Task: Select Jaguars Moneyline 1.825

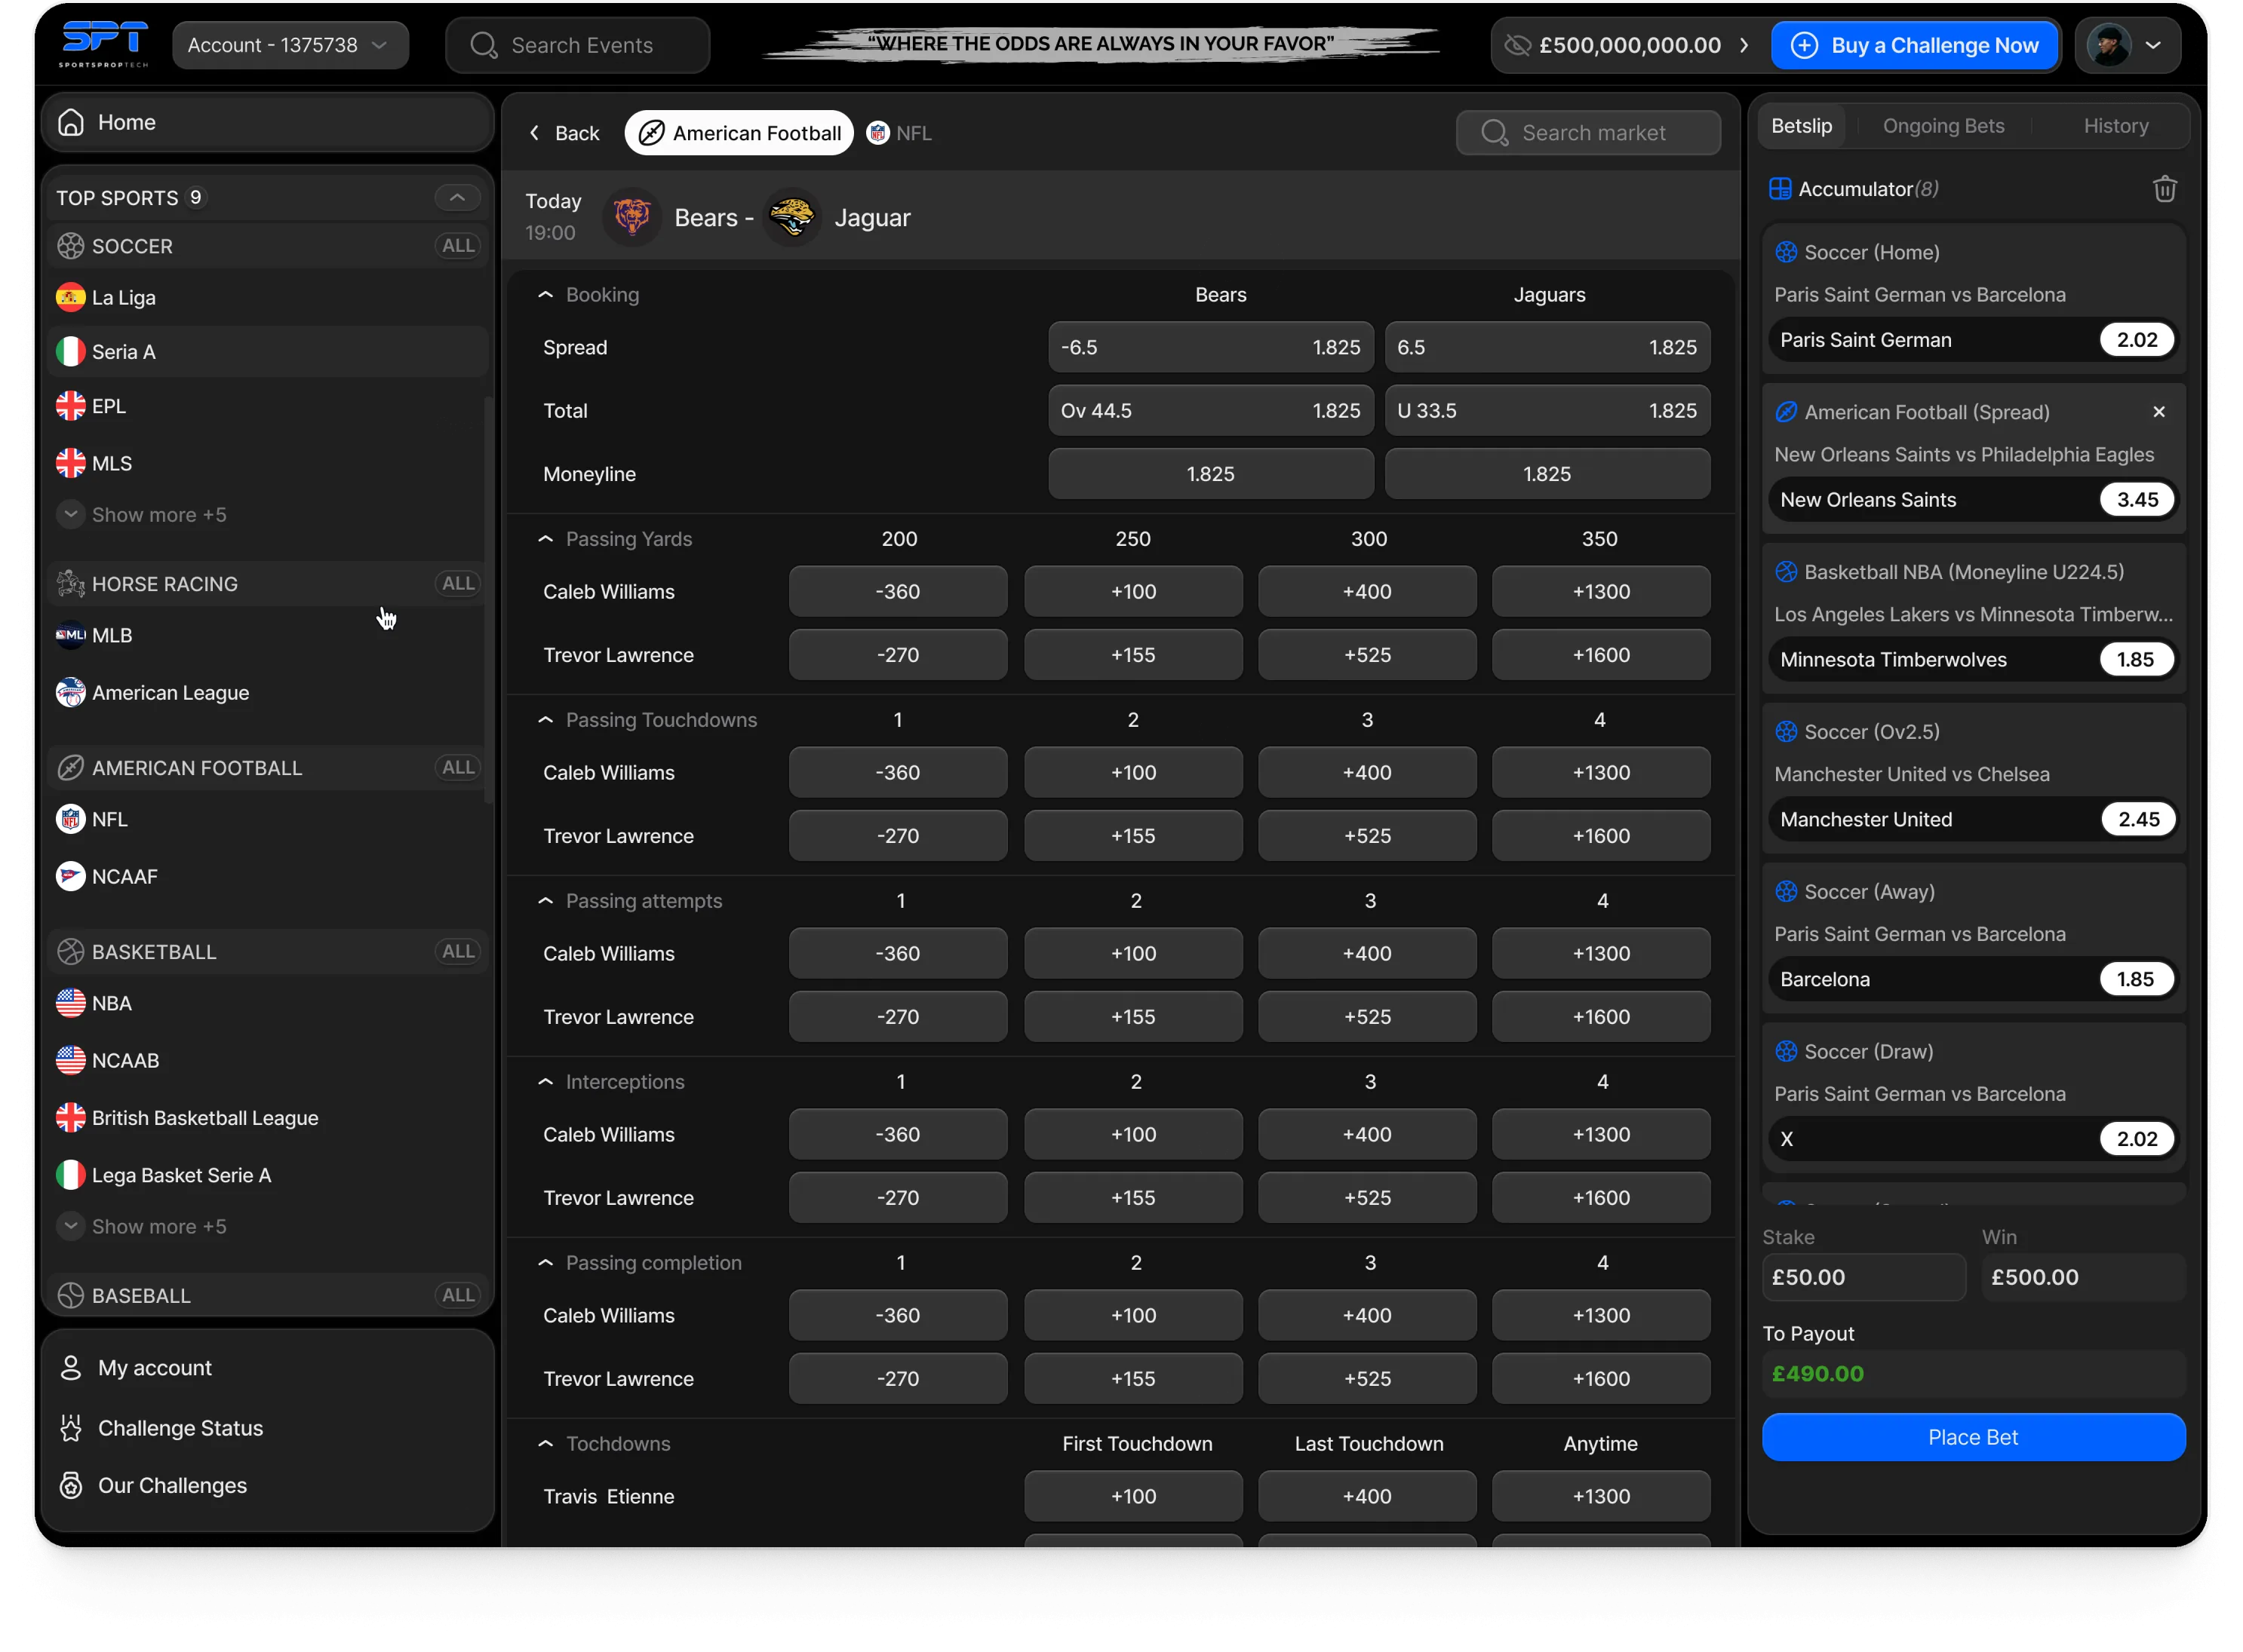Action: (1547, 474)
